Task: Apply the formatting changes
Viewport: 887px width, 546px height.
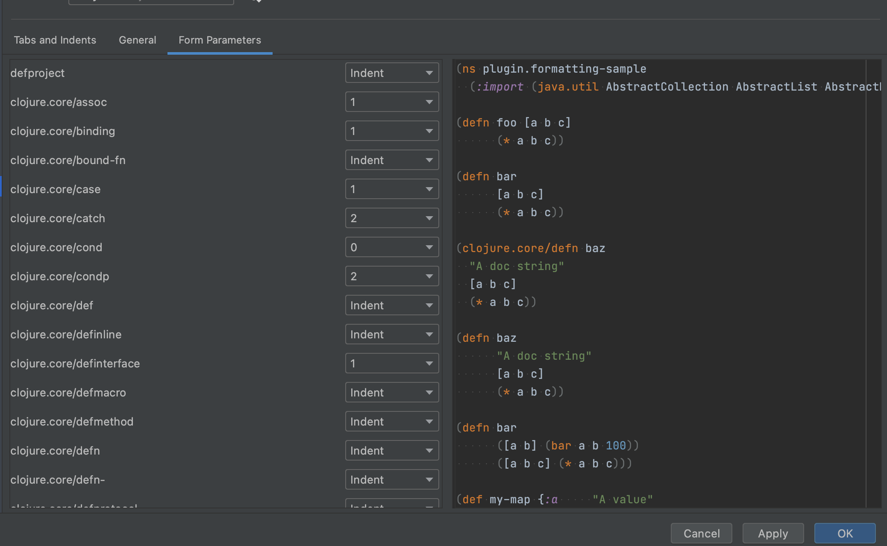Action: pyautogui.click(x=772, y=533)
